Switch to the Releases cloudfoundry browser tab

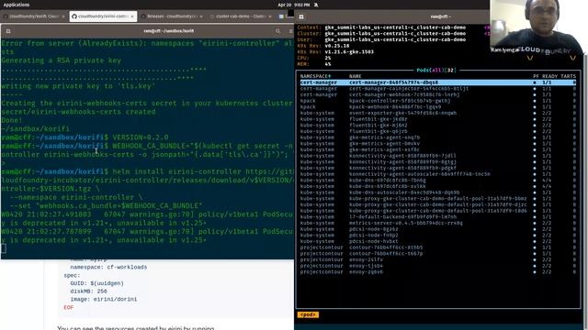click(171, 16)
